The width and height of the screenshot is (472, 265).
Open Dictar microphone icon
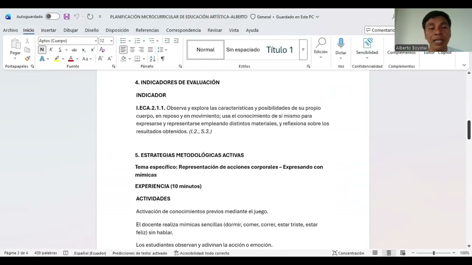(341, 43)
